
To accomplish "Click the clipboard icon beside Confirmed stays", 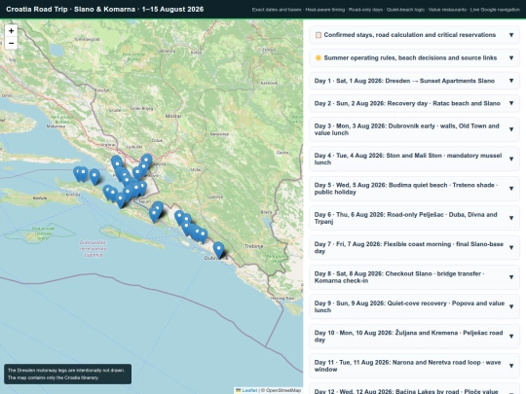I will 318,35.
